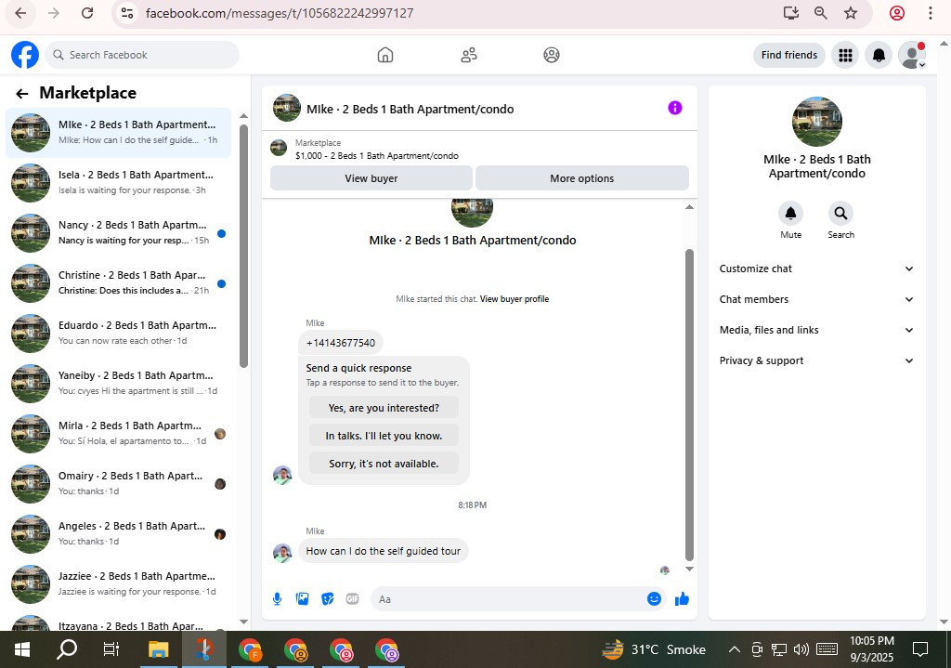Open the Facebook menu grid icon
The width and height of the screenshot is (951, 668).
coord(845,55)
